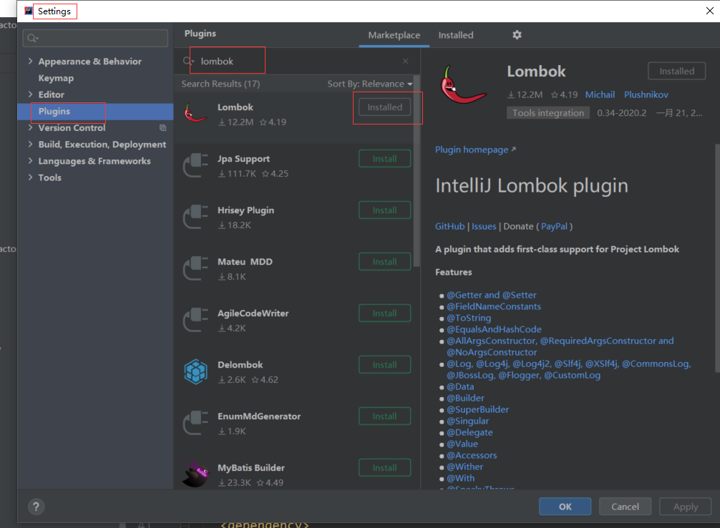Expand the Version Control section

30,127
